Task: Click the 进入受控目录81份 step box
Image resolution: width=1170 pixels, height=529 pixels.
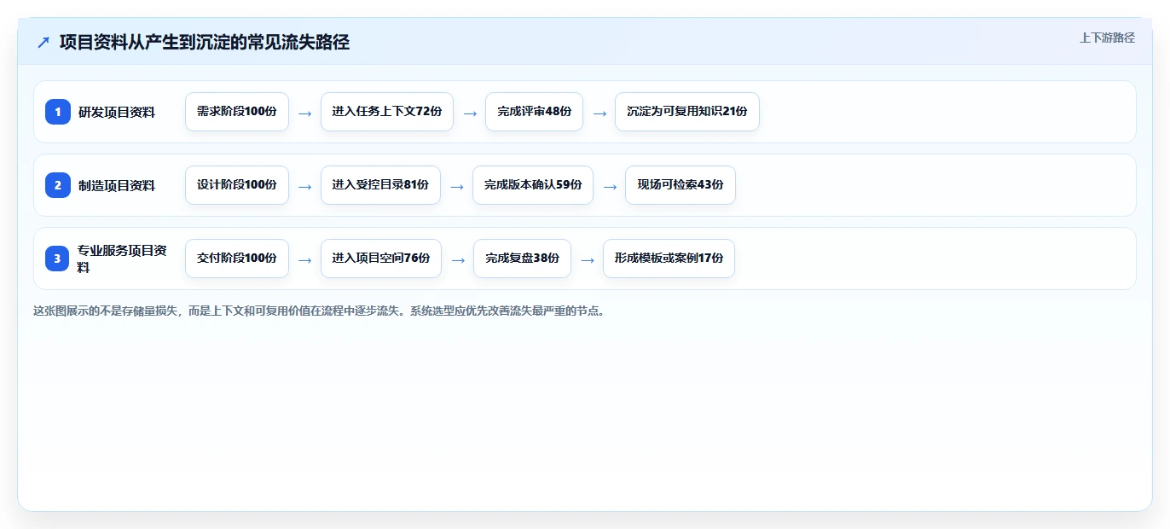Action: click(x=380, y=185)
